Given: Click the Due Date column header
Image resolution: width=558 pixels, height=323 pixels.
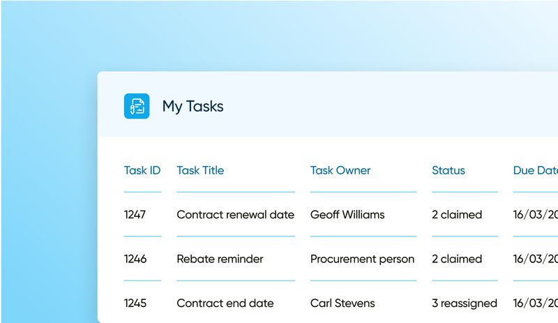Looking at the screenshot, I should click(x=535, y=170).
